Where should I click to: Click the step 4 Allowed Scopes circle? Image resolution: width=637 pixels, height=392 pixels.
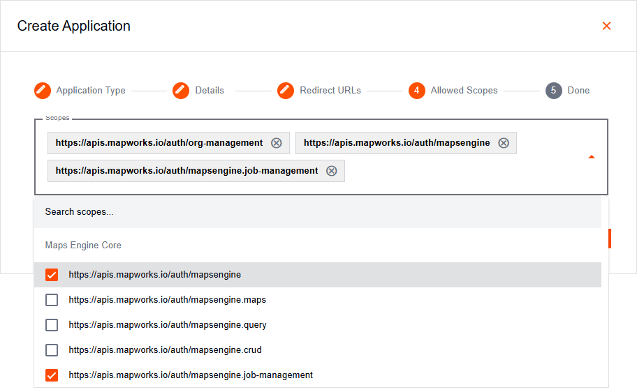point(417,91)
